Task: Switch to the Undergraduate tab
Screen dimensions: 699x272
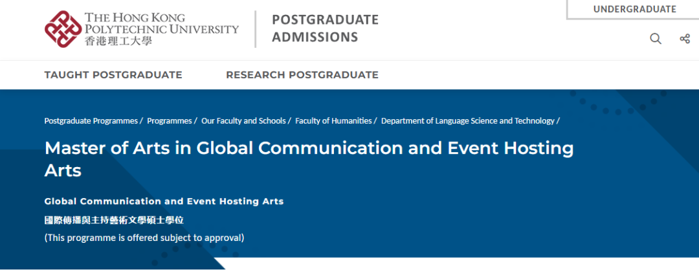Action: [634, 9]
